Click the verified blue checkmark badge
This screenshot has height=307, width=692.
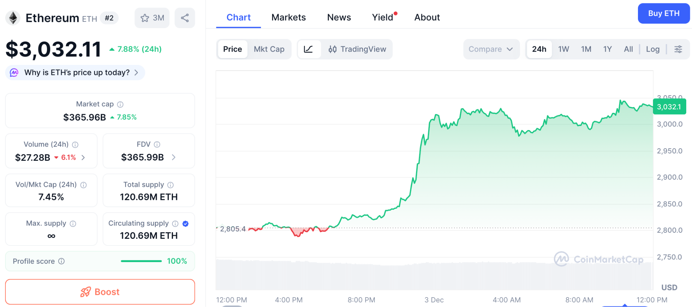[186, 224]
